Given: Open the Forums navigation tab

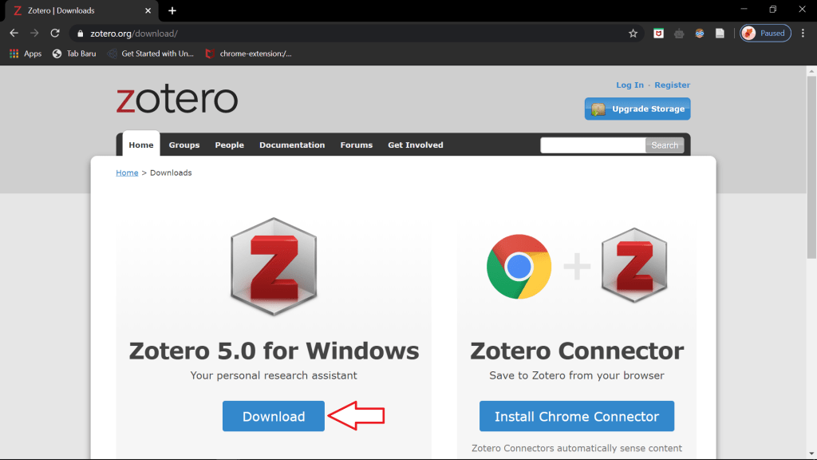Looking at the screenshot, I should (x=356, y=145).
